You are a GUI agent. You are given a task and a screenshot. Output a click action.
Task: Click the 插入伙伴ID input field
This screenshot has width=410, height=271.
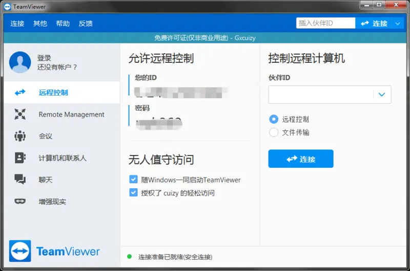click(x=325, y=23)
